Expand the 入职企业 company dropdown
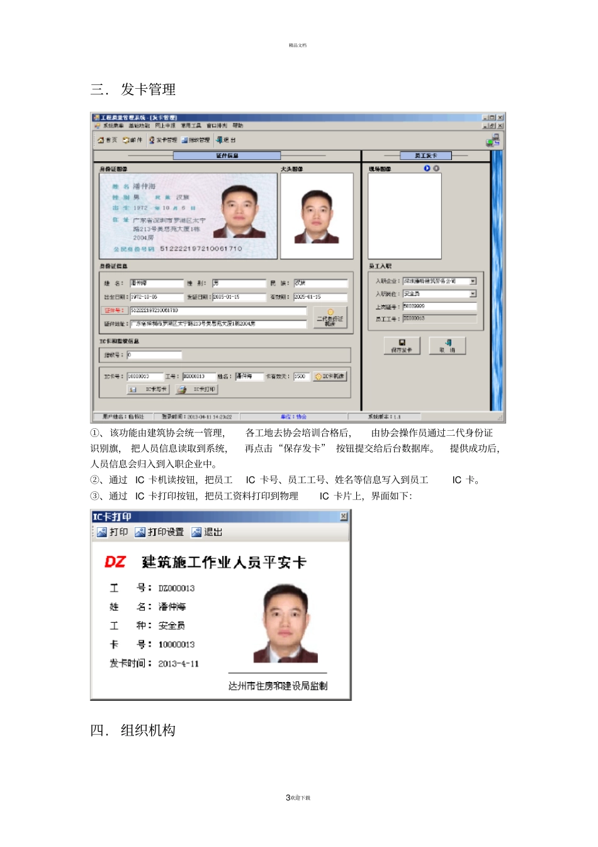This screenshot has height=847, width=598. [x=473, y=281]
